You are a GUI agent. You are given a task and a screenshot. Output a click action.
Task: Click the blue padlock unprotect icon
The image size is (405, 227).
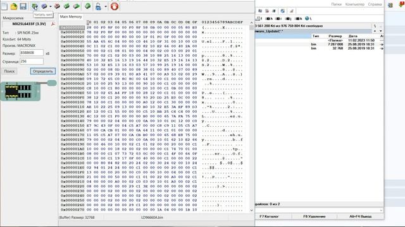click(98, 6)
